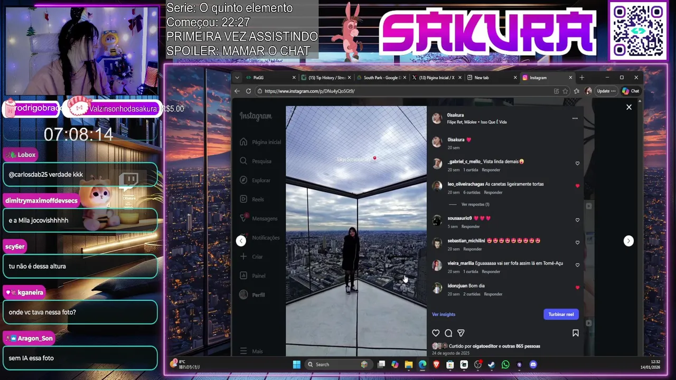The width and height of the screenshot is (676, 380).
Task: Switch to PixGG browser tab
Action: (270, 78)
